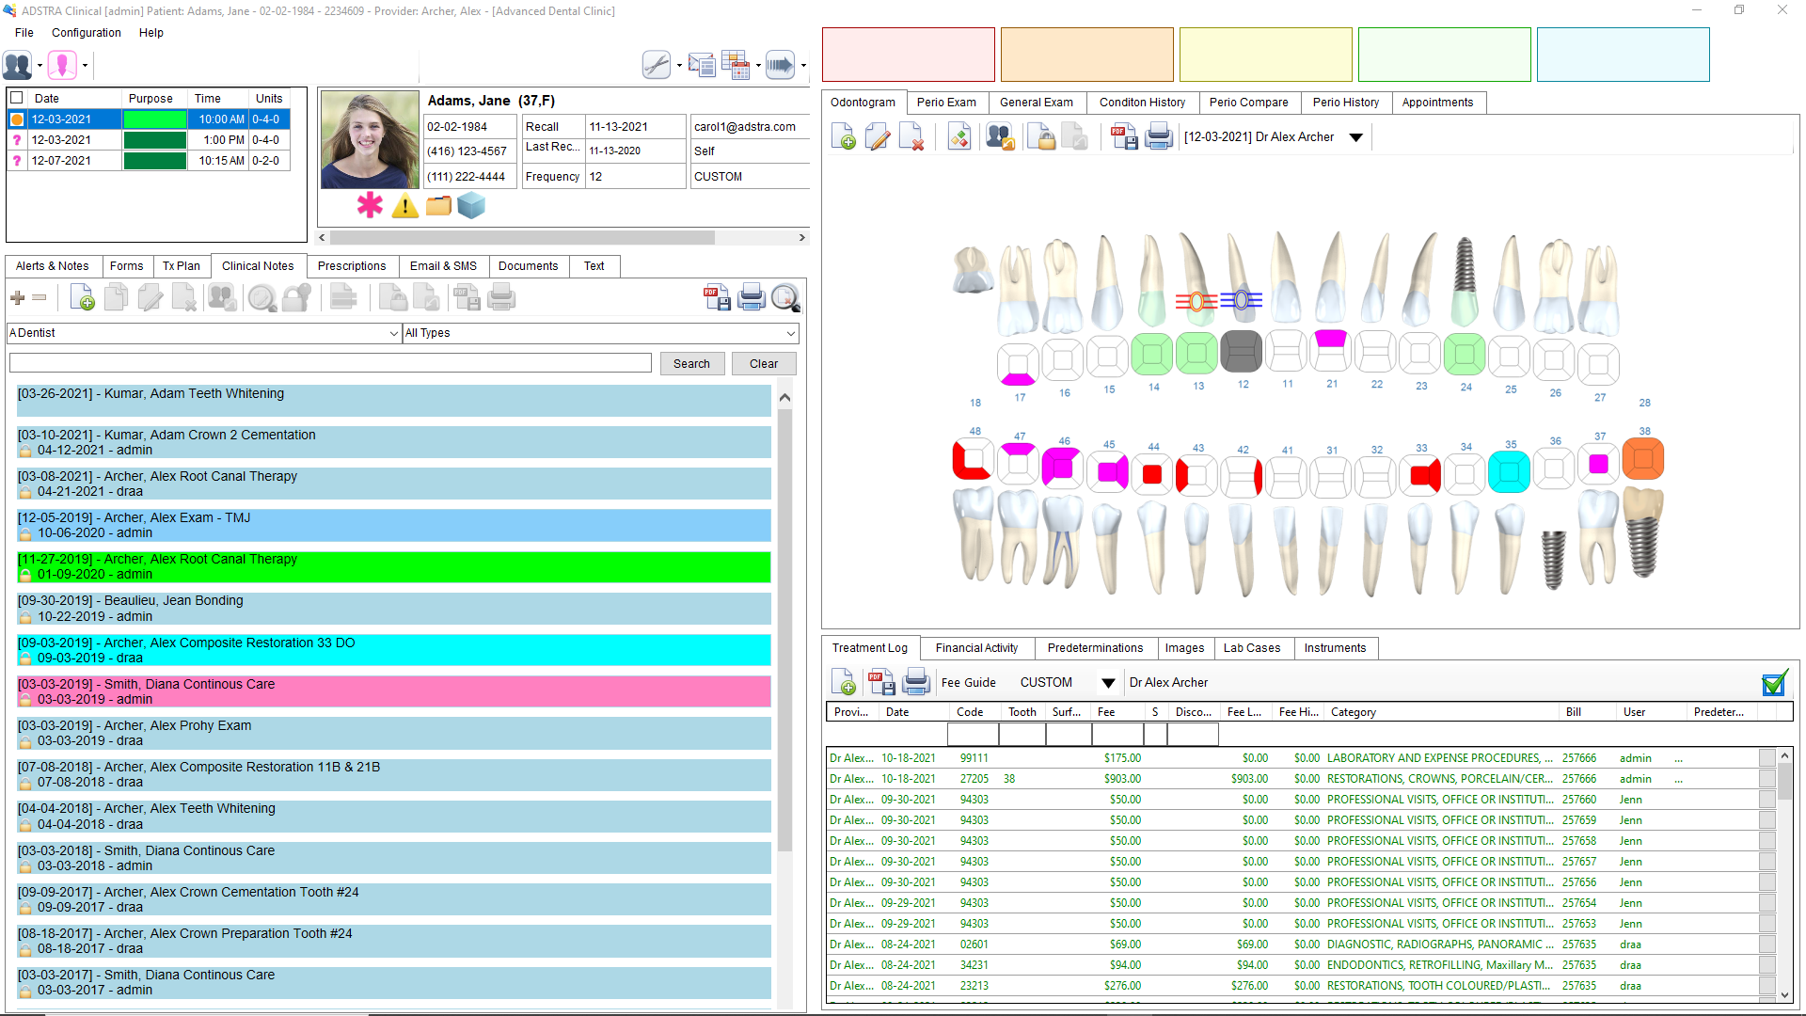
Task: Open the A Dentist provider dropdown
Action: click(x=392, y=333)
